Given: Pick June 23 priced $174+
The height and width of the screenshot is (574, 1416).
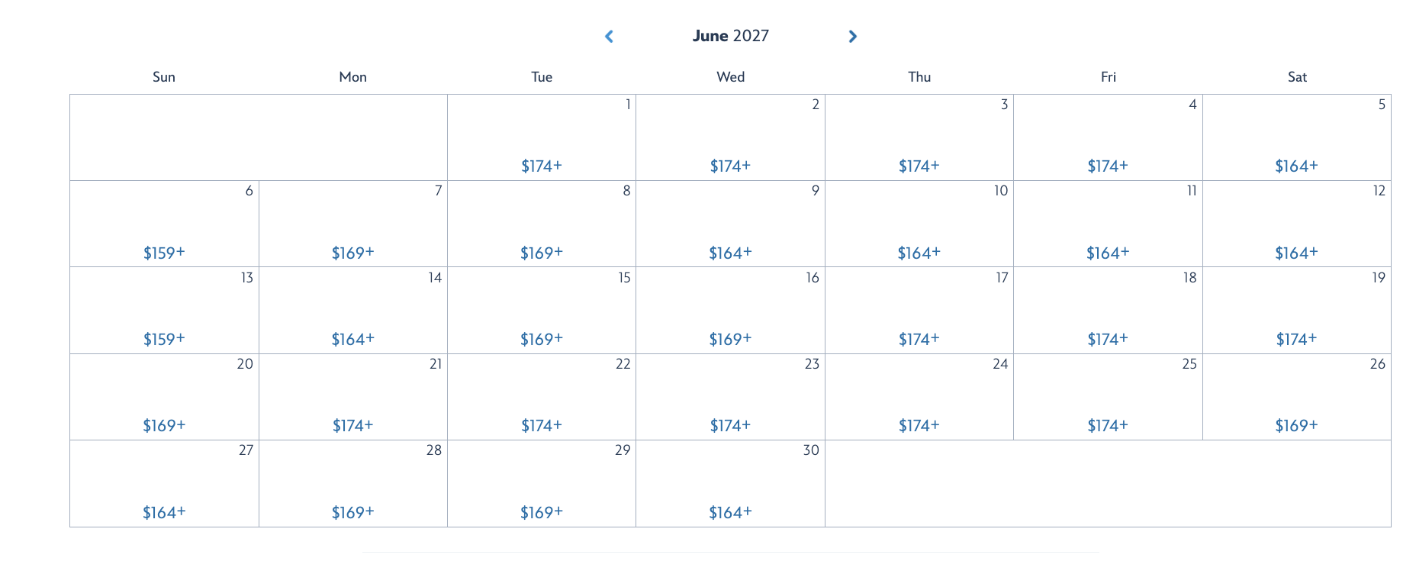Looking at the screenshot, I should click(730, 425).
